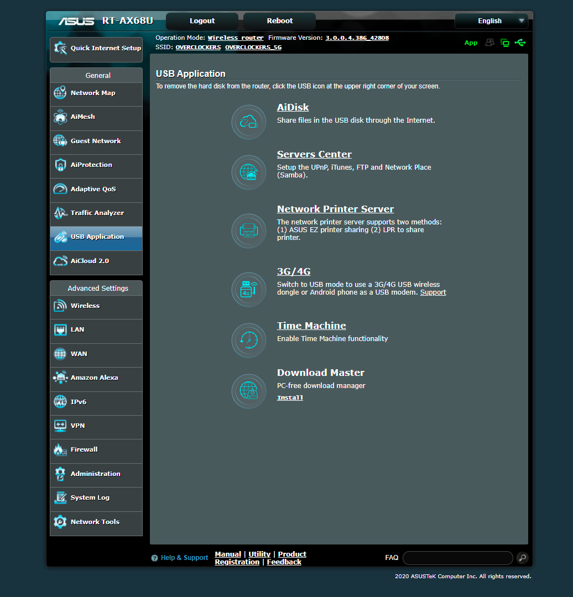
Task: Click the Wireless signal icon
Action: (x=60, y=306)
